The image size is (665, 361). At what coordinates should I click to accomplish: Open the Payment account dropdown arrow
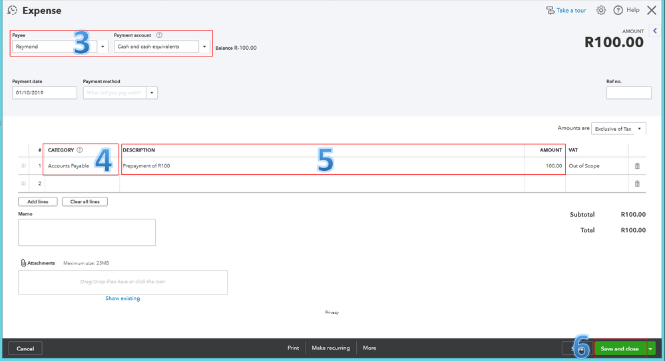pos(204,47)
